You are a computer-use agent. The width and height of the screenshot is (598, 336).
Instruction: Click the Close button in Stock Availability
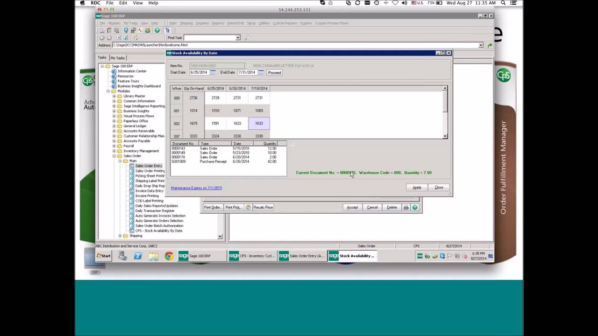coord(439,188)
